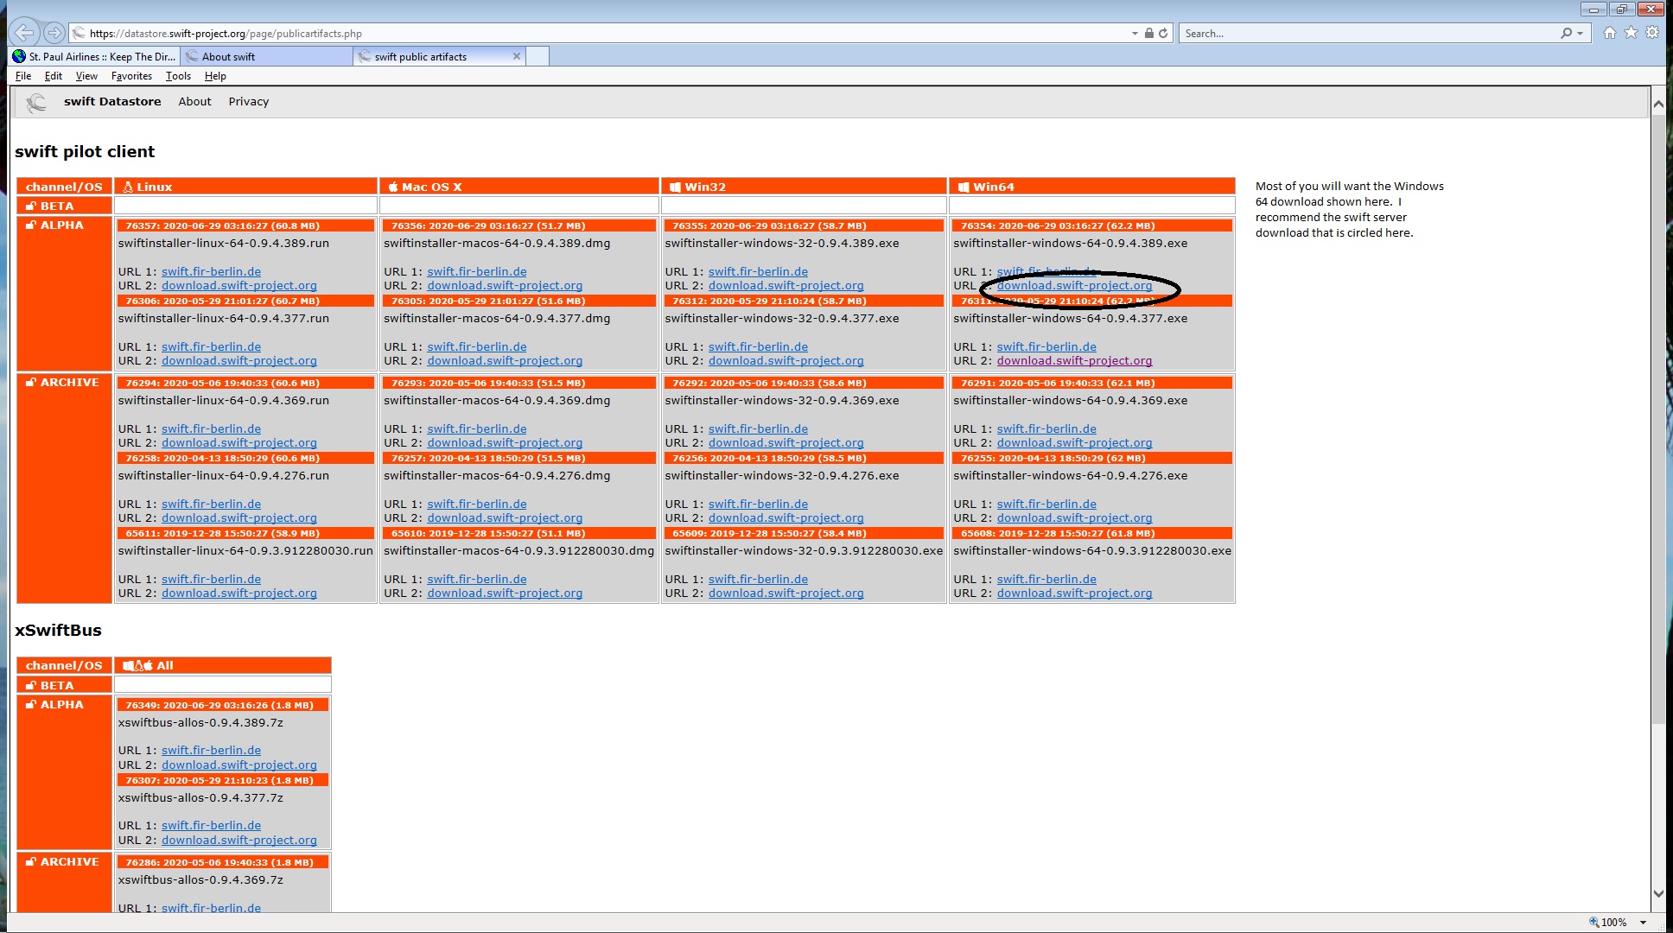Open a new tab with the blank tab button
The width and height of the screenshot is (1673, 933).
click(538, 56)
